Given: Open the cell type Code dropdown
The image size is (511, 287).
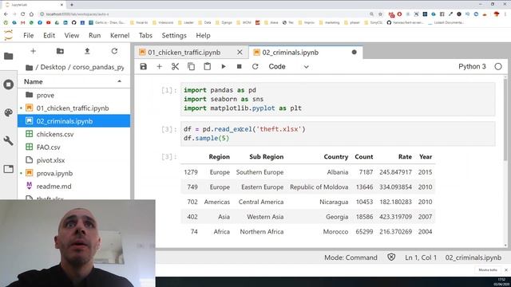Looking at the screenshot, I should (288, 66).
